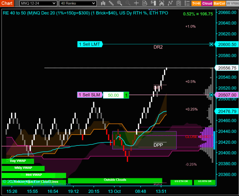Image resolution: width=239 pixels, height=196 pixels.
Task: Click the green quantity 1 box
Action: click(126, 96)
